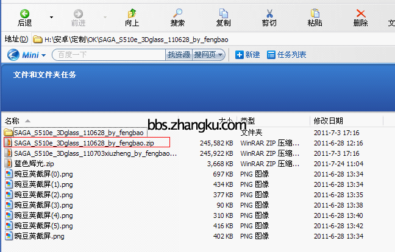Select SAGA_S510e_3Dglass_110628_by_fengbao.zip file
The height and width of the screenshot is (252, 395).
coord(84,143)
